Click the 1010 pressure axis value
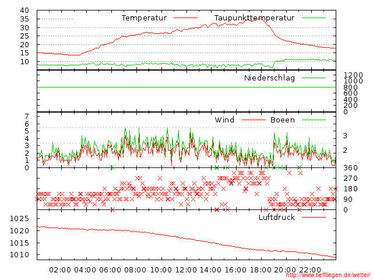 [19, 255]
